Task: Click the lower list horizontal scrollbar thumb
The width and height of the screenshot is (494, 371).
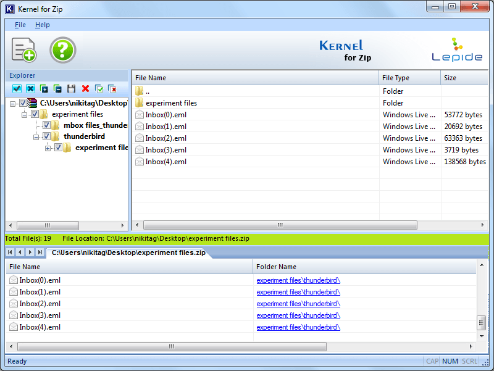Action: (172, 346)
